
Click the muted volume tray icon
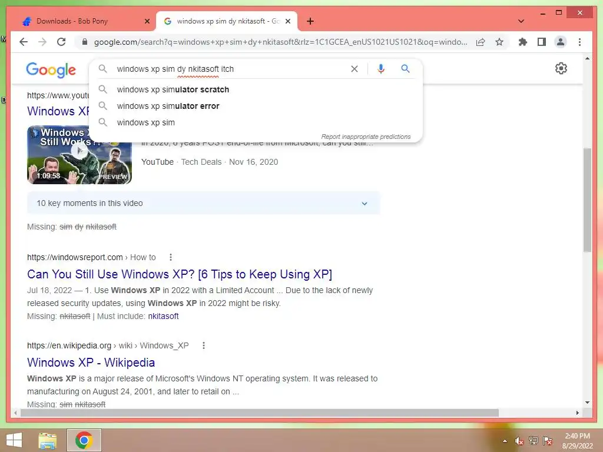coord(519,441)
